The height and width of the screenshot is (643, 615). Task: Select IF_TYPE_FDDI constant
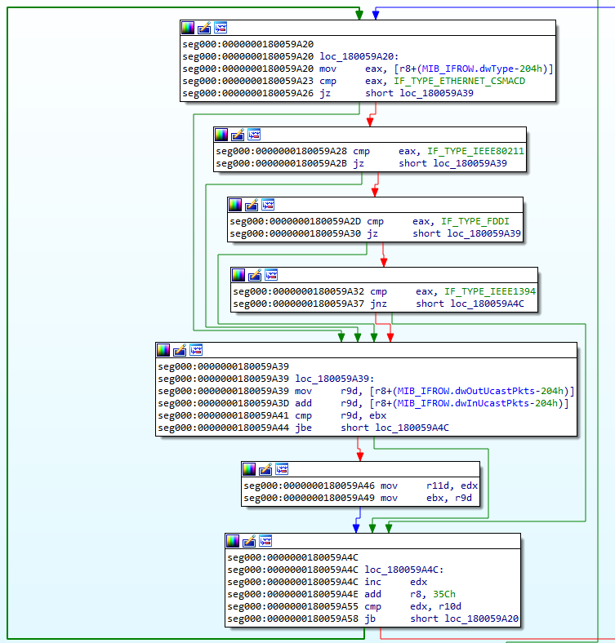[475, 221]
